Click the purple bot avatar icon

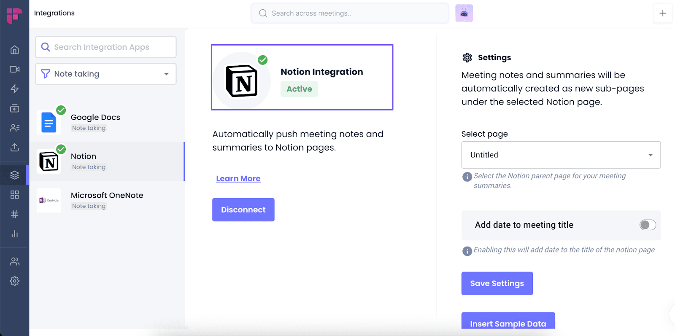(x=464, y=13)
